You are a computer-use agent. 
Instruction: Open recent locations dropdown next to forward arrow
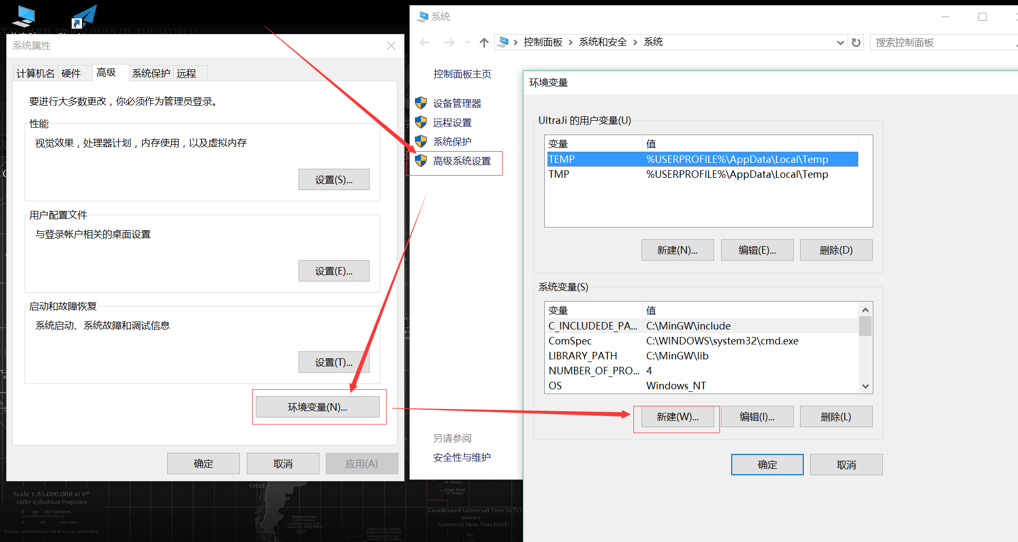(467, 42)
